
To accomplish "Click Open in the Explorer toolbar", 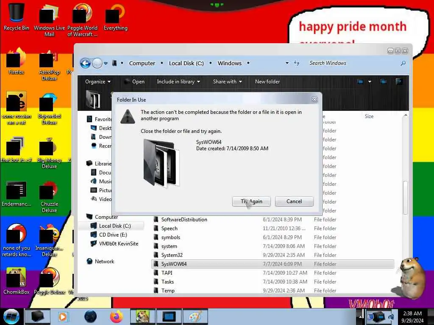I will pos(134,82).
